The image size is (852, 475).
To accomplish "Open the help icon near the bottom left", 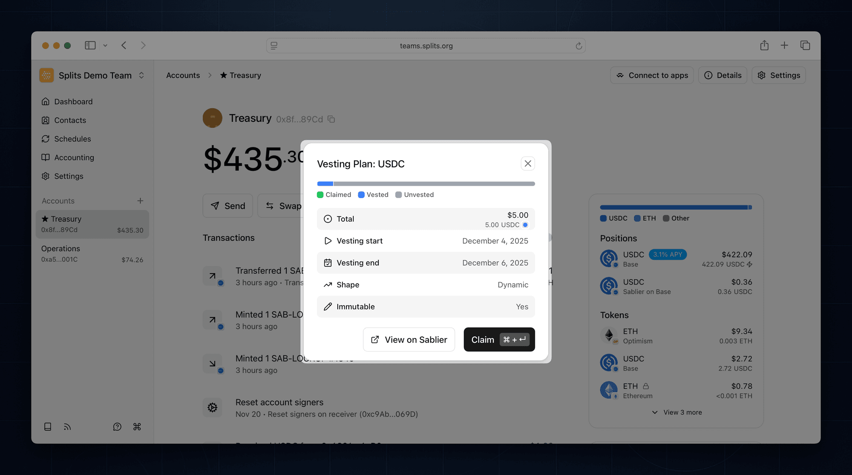I will pyautogui.click(x=117, y=426).
